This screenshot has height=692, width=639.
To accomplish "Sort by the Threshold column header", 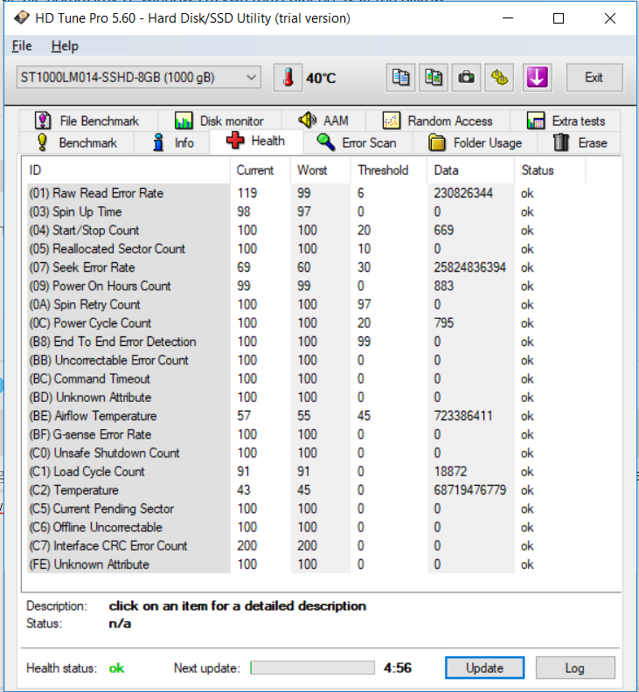I will [x=389, y=170].
